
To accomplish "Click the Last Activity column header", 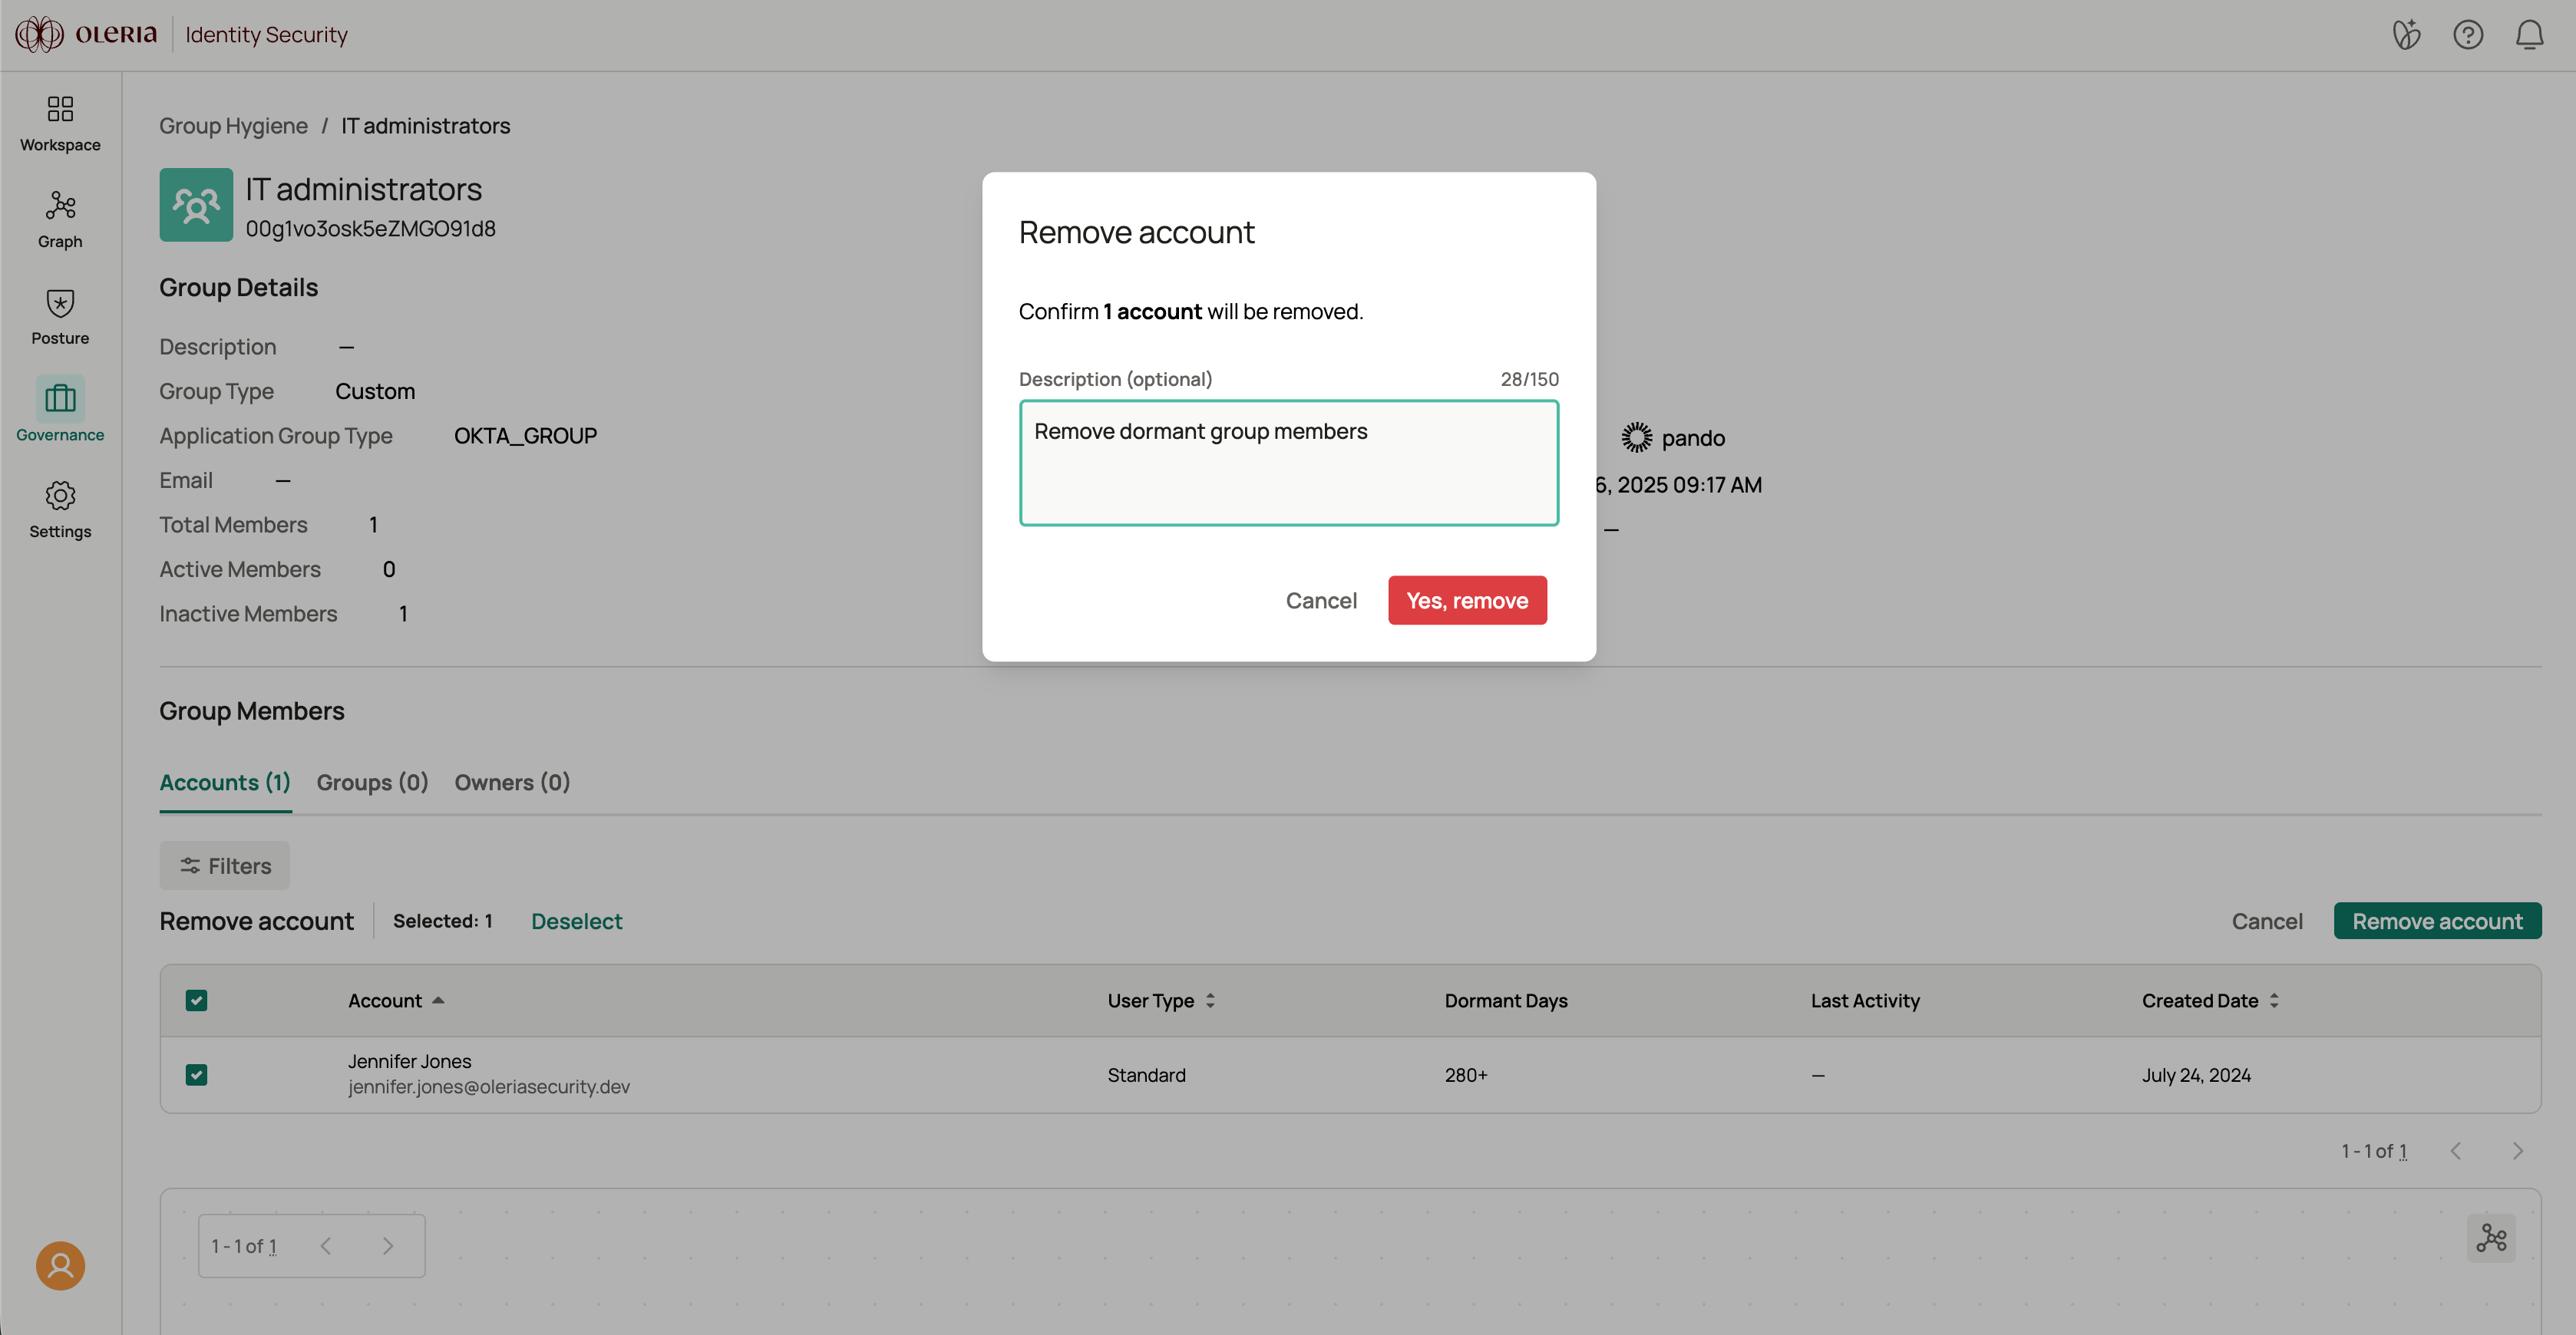I will (x=1865, y=1000).
